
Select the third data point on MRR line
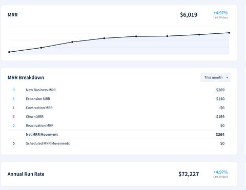72,42
